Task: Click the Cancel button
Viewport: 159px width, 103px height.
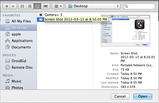Action: [120, 96]
